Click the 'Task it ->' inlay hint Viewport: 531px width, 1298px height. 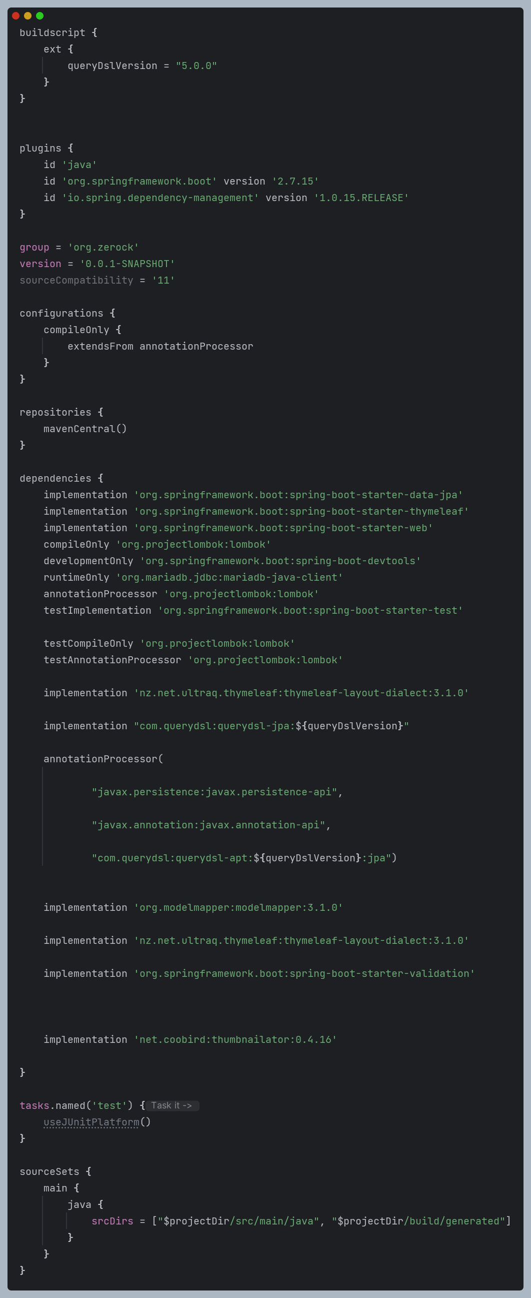(172, 1105)
